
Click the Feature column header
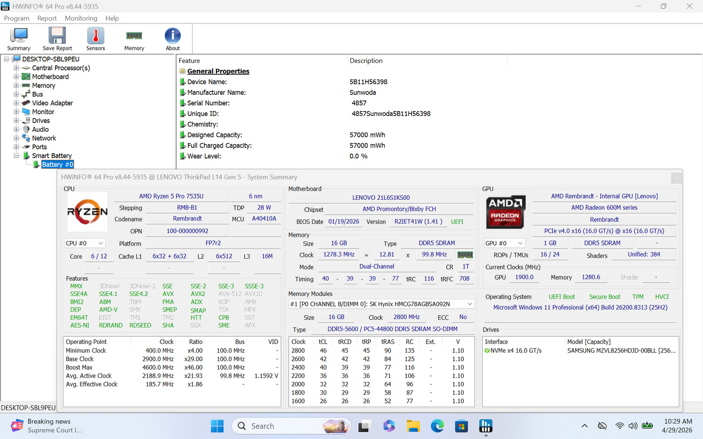[261, 61]
